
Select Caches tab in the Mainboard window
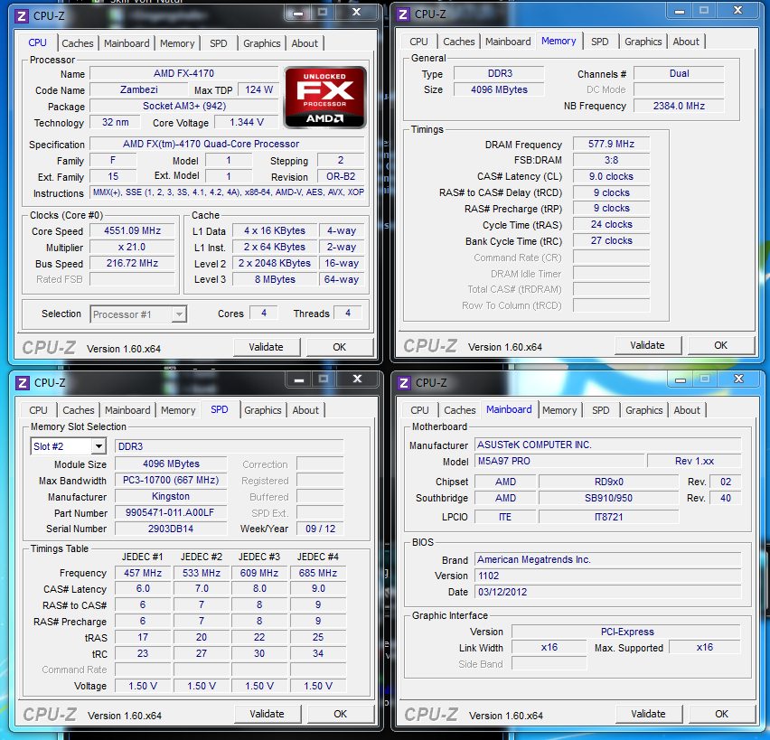pos(460,410)
